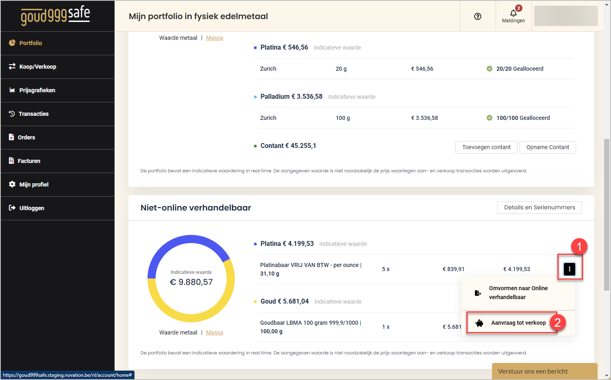Viewport: 611px width, 380px height.
Task: Open Details en Serienummers
Action: pos(539,207)
